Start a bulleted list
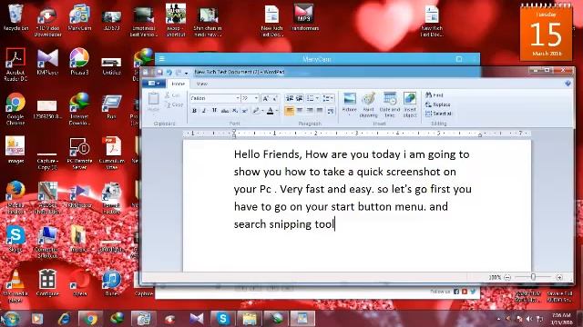This screenshot has width=583, height=327. [x=310, y=98]
